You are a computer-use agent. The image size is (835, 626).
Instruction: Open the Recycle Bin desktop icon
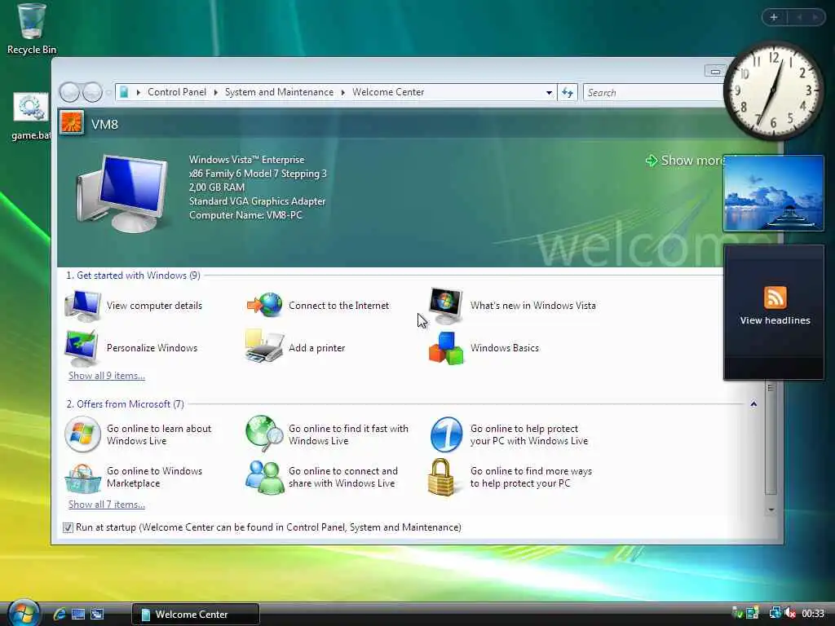31,29
